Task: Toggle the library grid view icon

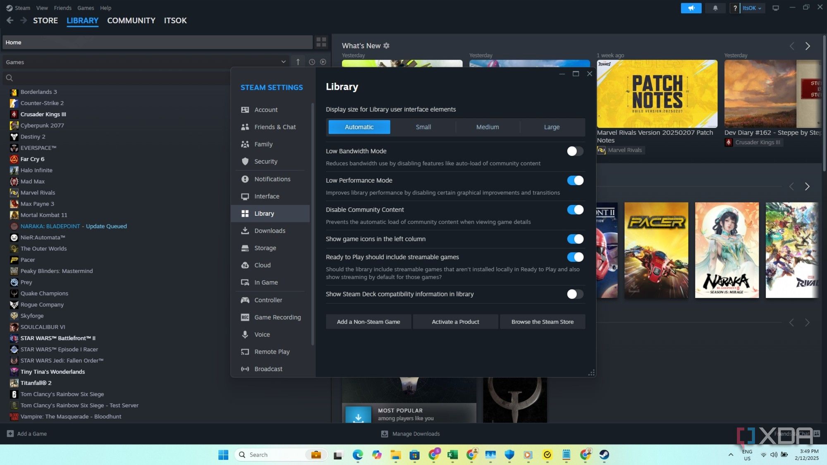Action: pos(321,42)
